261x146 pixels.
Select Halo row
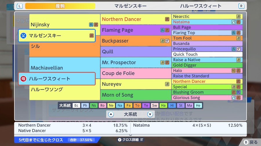pos(207,70)
